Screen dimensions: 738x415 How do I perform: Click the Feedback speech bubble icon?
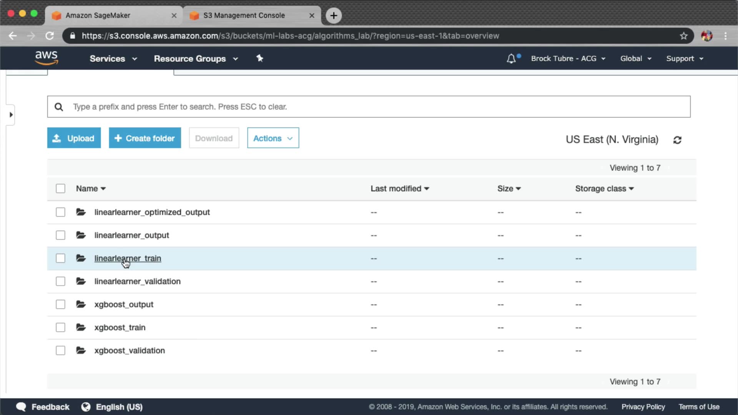tap(21, 407)
